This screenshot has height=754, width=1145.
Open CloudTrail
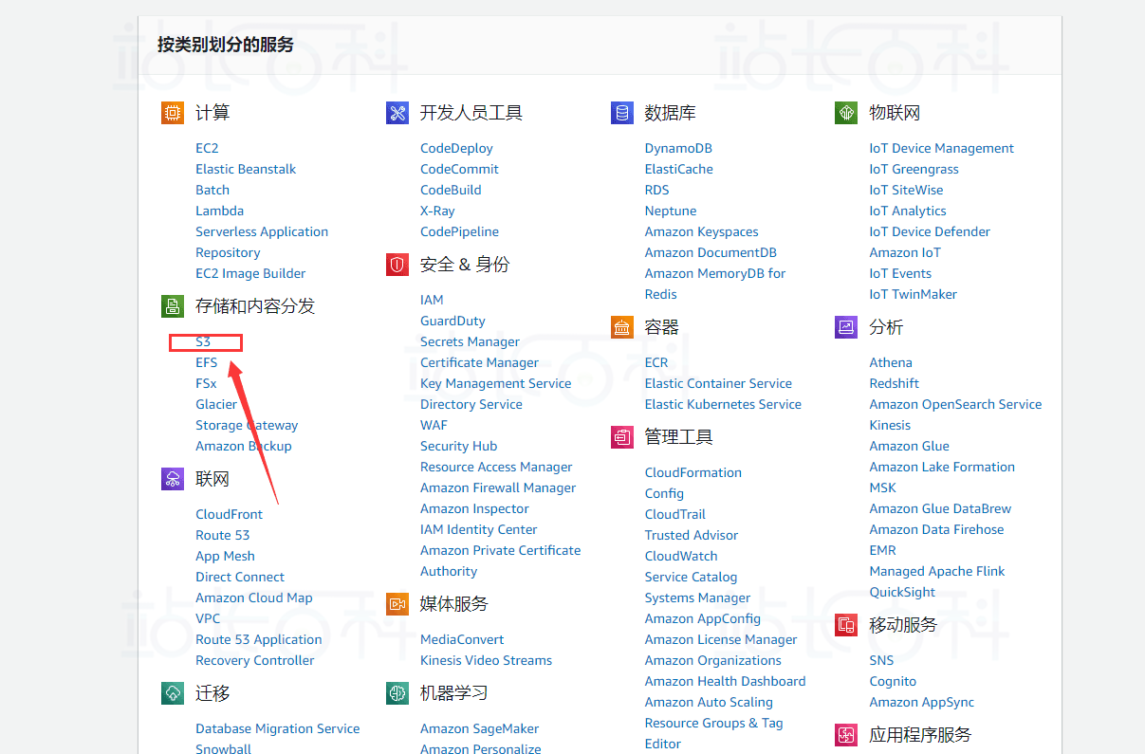(675, 514)
